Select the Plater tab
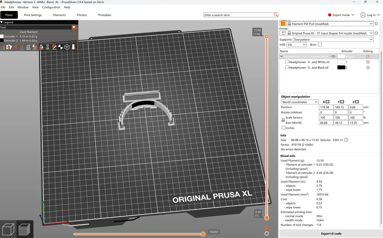The image size is (383, 238). pos(9,15)
